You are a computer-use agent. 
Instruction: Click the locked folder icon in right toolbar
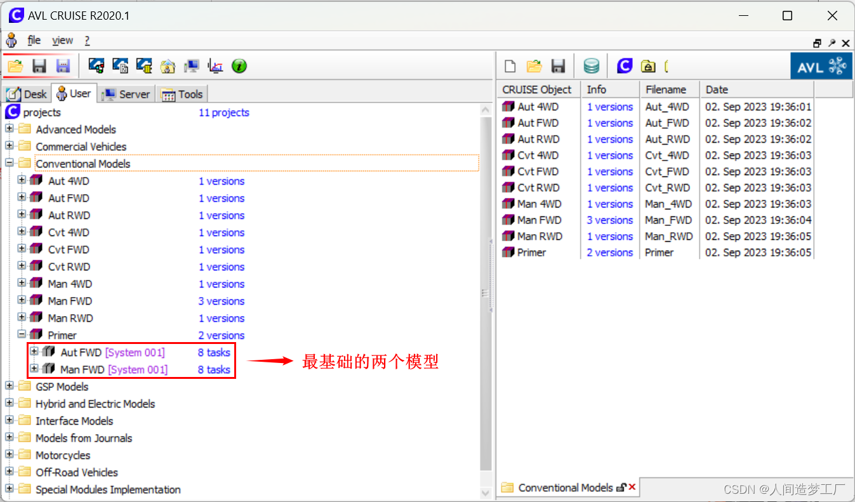tap(648, 66)
